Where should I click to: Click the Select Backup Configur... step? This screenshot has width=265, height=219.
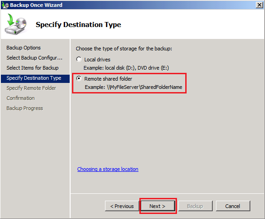tap(34, 58)
